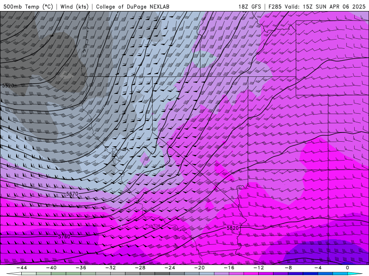Click the -36 colorbar tick label

[80, 268]
